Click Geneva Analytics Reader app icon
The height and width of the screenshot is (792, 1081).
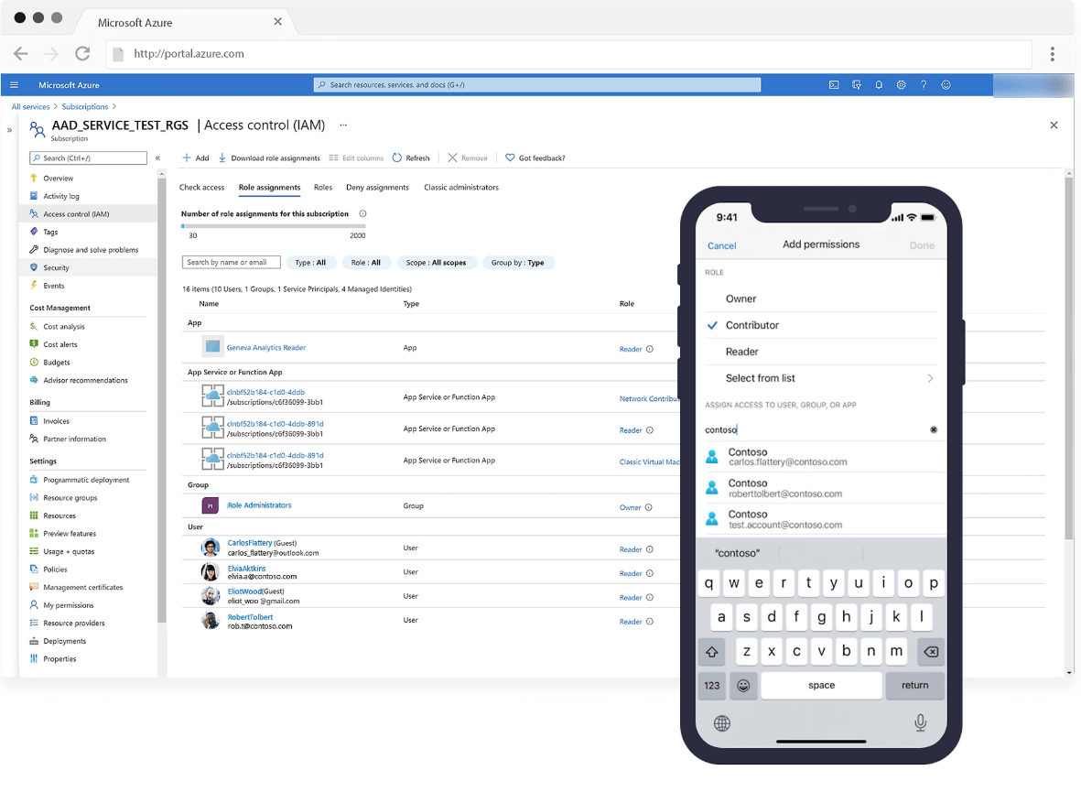pos(212,346)
